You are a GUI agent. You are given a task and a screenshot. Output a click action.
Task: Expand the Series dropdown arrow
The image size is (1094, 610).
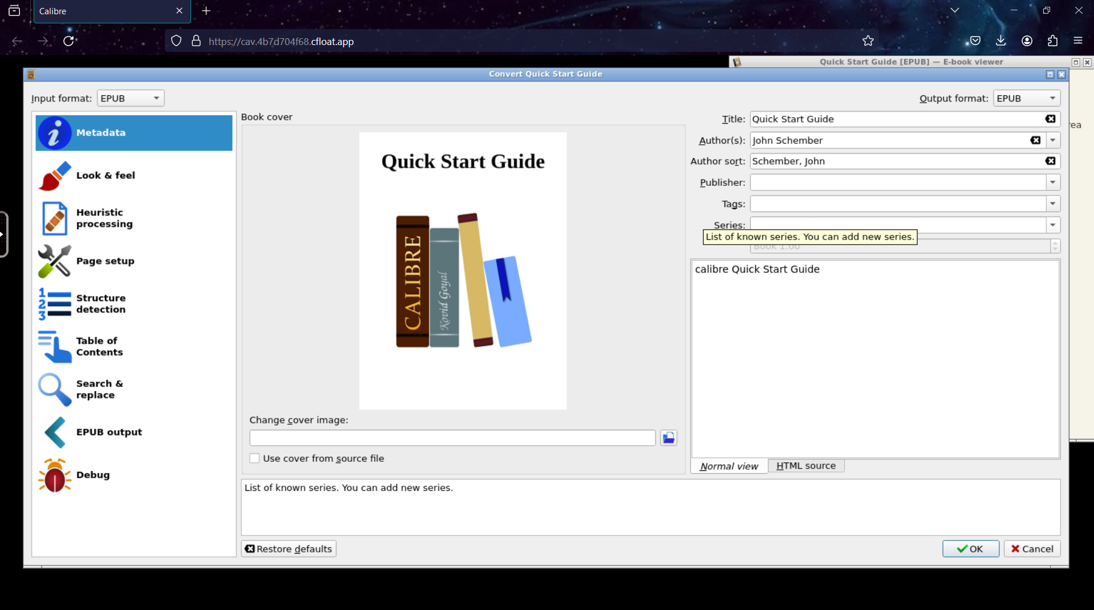tap(1053, 225)
